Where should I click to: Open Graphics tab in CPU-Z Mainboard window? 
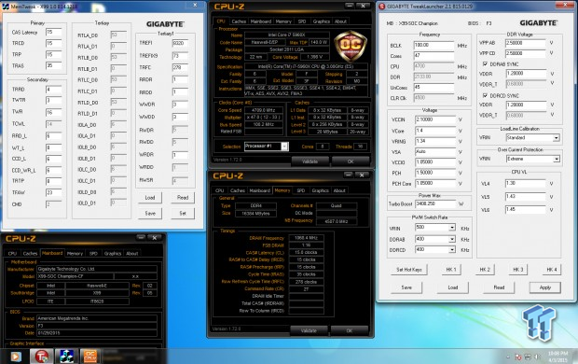tap(113, 253)
